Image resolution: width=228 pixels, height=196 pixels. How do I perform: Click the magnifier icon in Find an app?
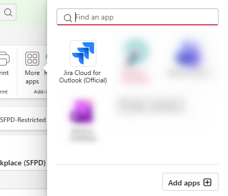tap(68, 18)
